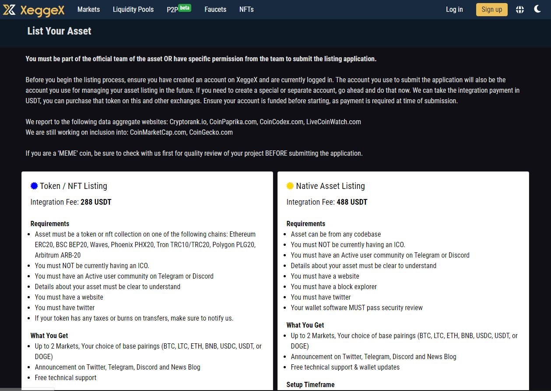
Task: Click the CoinMarketCap.com inclusion line
Action: (129, 132)
